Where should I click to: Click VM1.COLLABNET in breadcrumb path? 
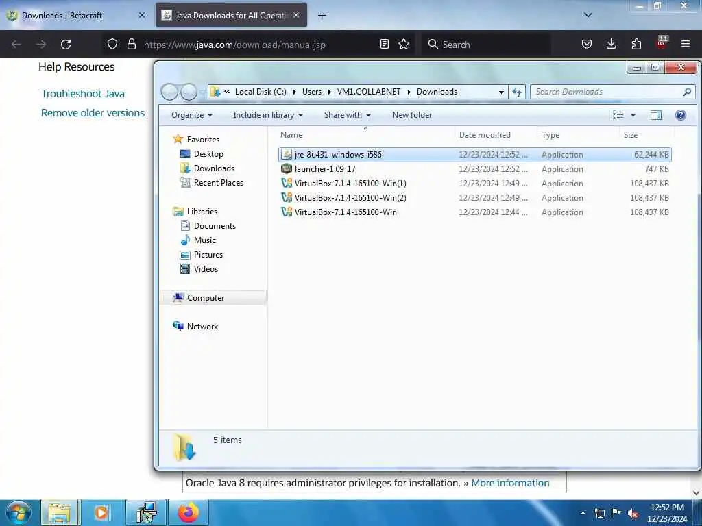pos(369,92)
